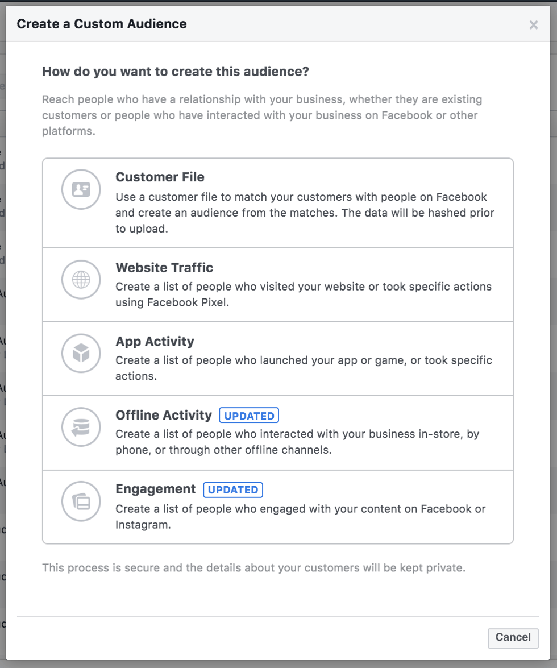
Task: Select the Offline Activity option row
Action: [x=278, y=432]
